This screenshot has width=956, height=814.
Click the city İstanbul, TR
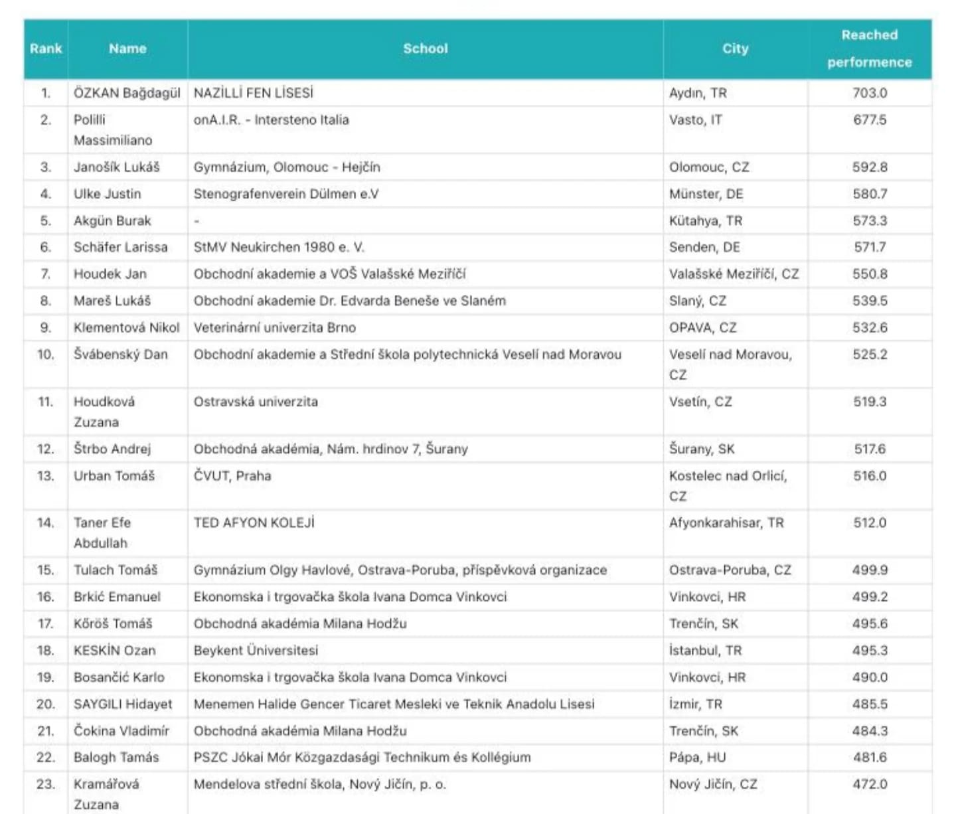point(705,650)
